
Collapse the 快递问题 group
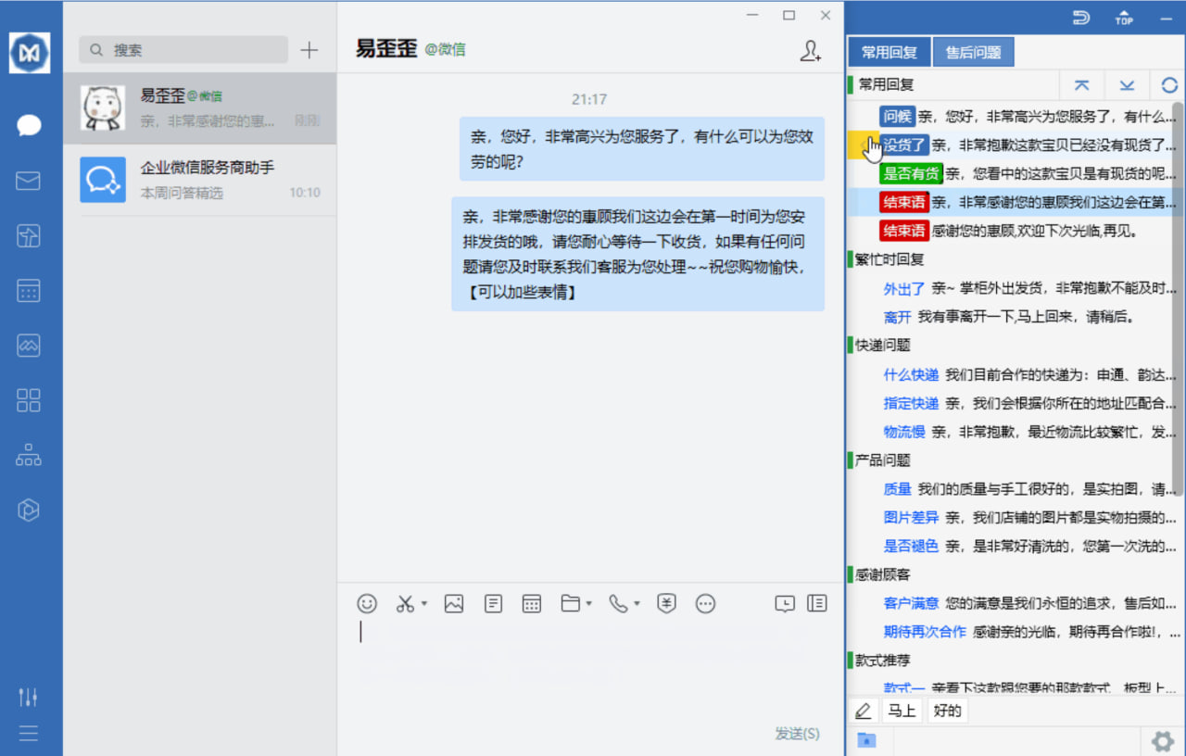point(882,346)
